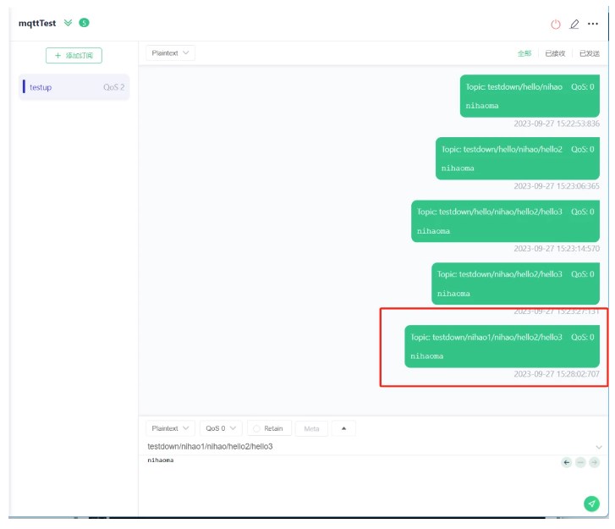
Task: Show all messages tab
Action: 524,53
